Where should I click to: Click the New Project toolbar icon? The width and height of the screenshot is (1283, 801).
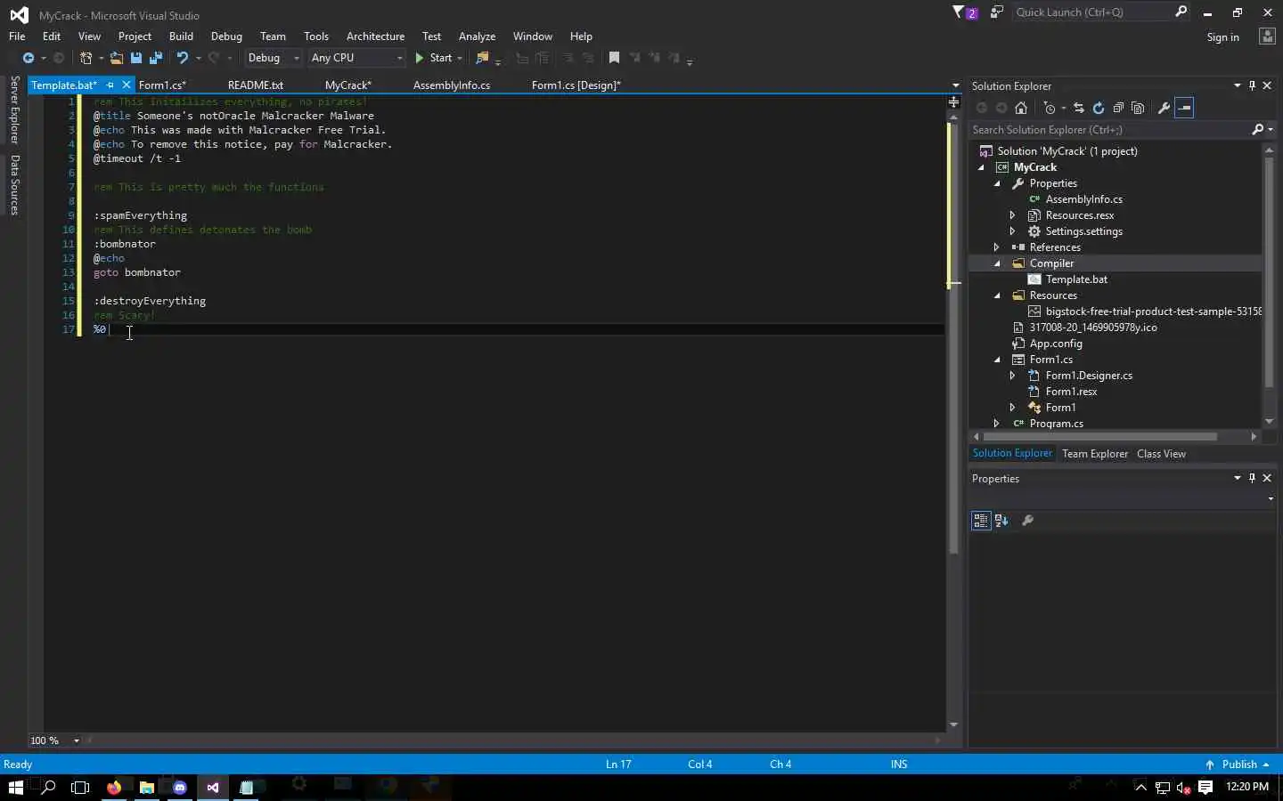pos(86,58)
